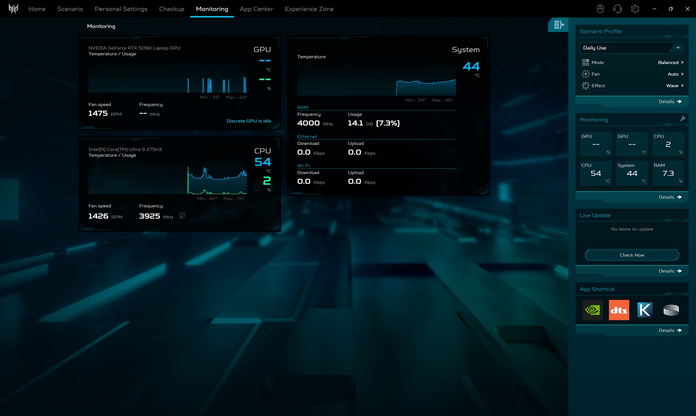Expand the Fan Auto option
Screen dimensions: 696x416
[675, 74]
